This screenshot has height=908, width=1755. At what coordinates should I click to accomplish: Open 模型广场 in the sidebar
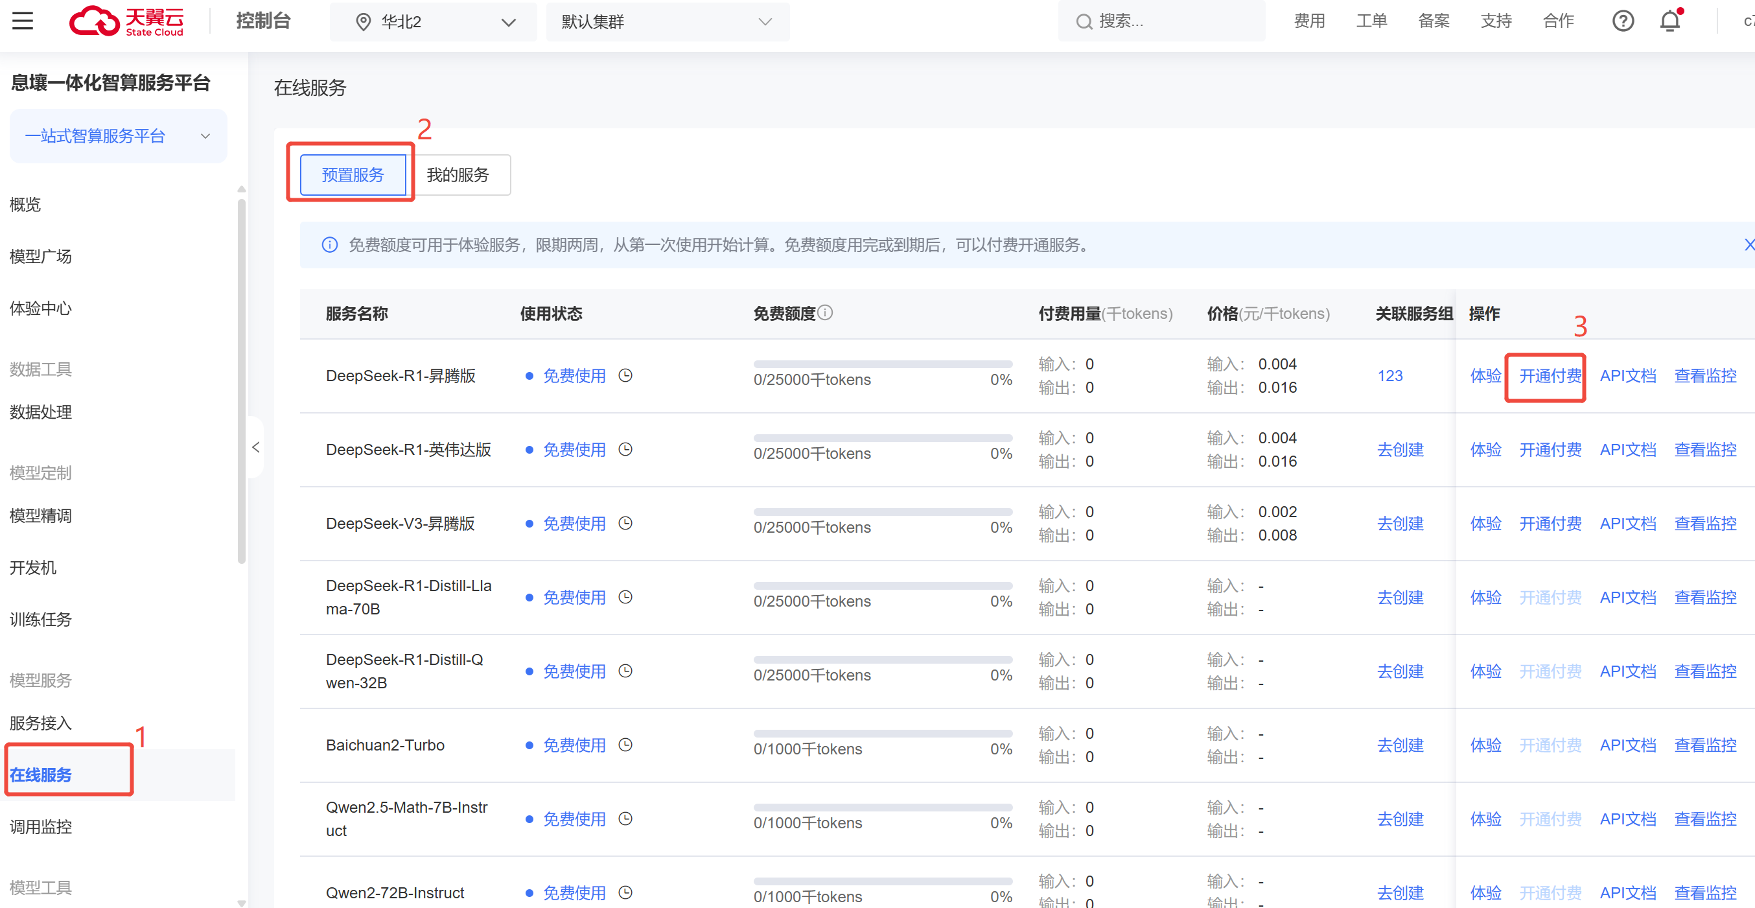pos(41,256)
